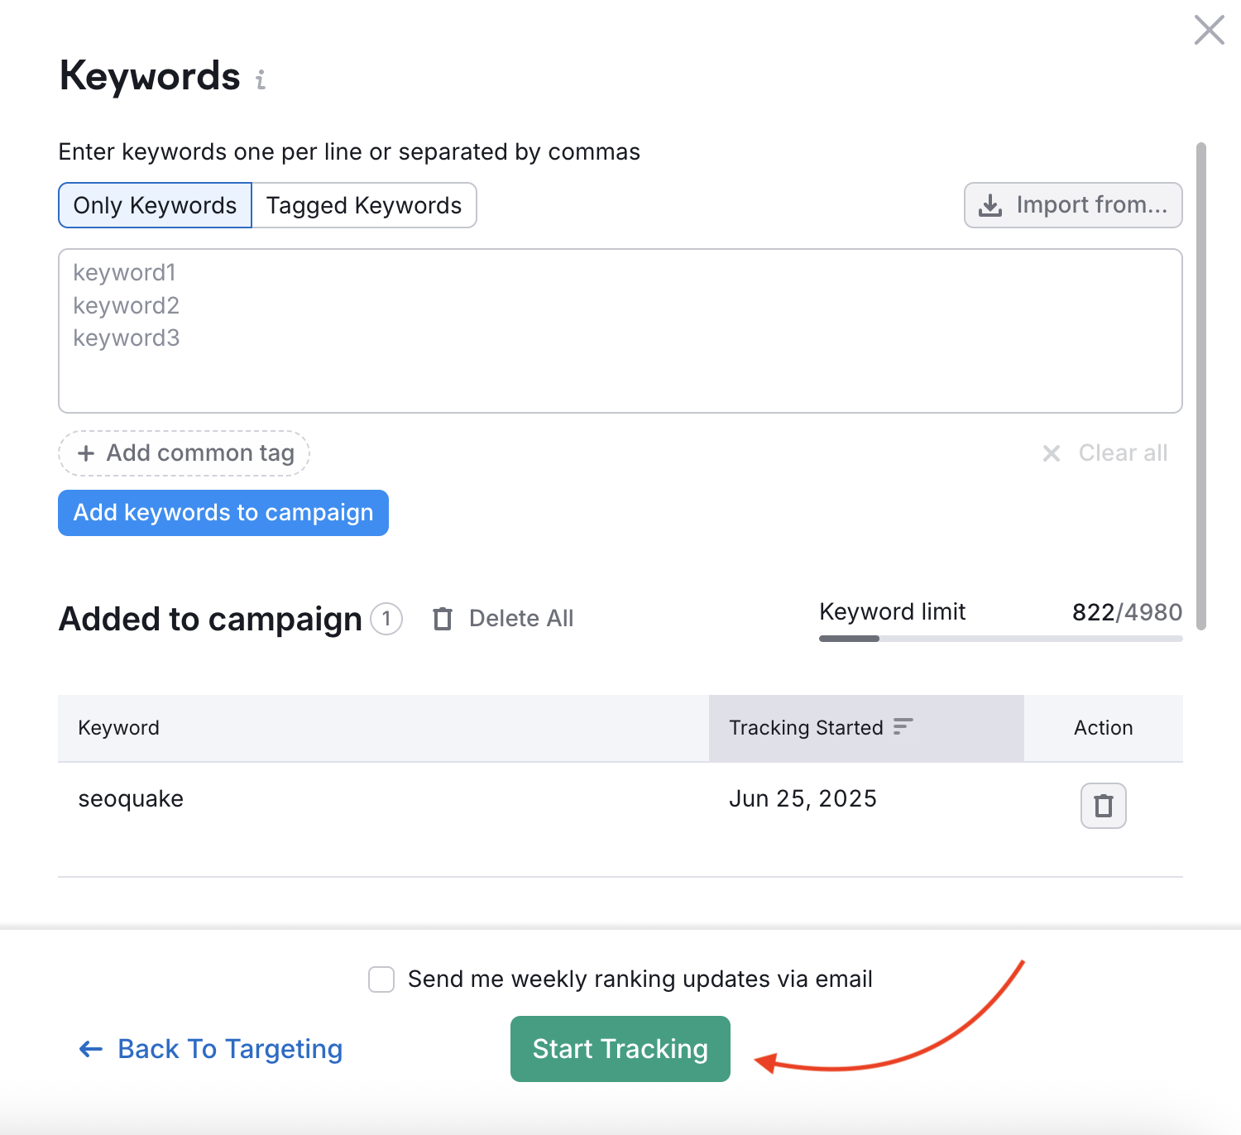The width and height of the screenshot is (1241, 1135).
Task: Close the Keywords dialog
Action: (x=1209, y=31)
